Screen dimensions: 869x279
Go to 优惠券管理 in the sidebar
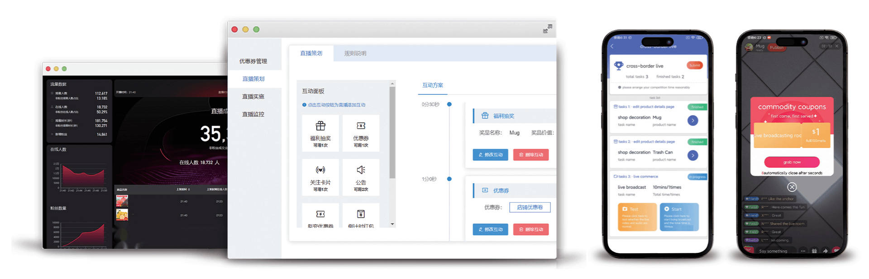(253, 61)
